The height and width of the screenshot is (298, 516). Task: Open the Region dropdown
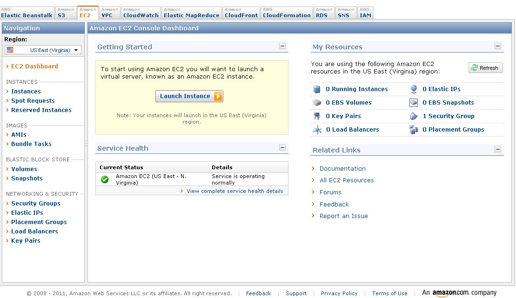(43, 50)
